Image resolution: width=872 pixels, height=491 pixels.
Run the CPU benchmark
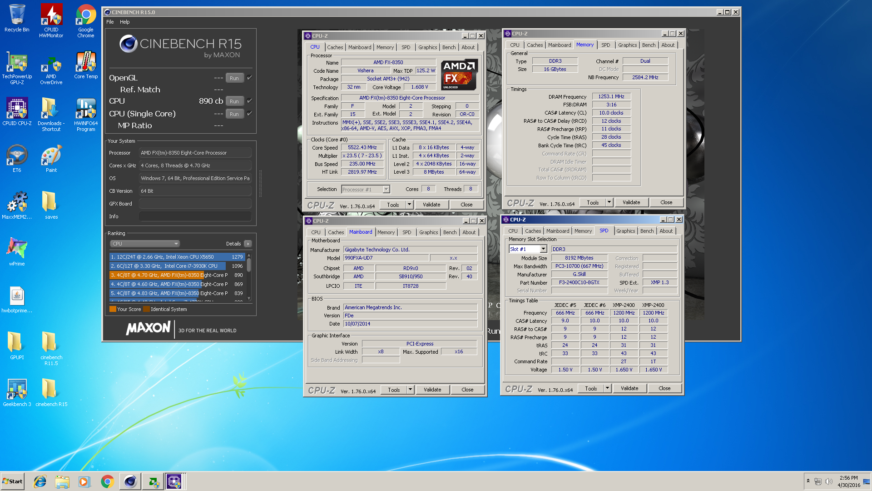[x=234, y=101]
